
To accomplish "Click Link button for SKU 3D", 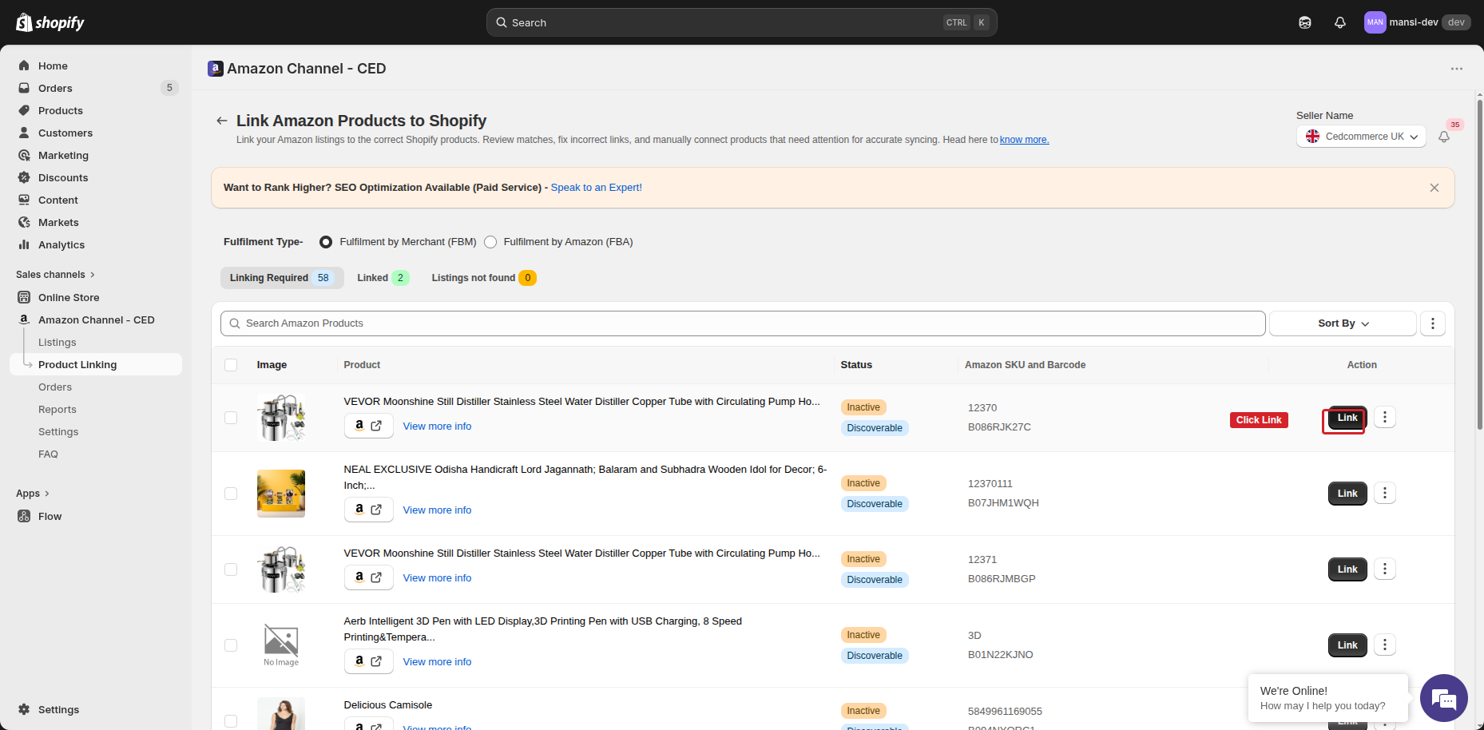I will (1347, 645).
